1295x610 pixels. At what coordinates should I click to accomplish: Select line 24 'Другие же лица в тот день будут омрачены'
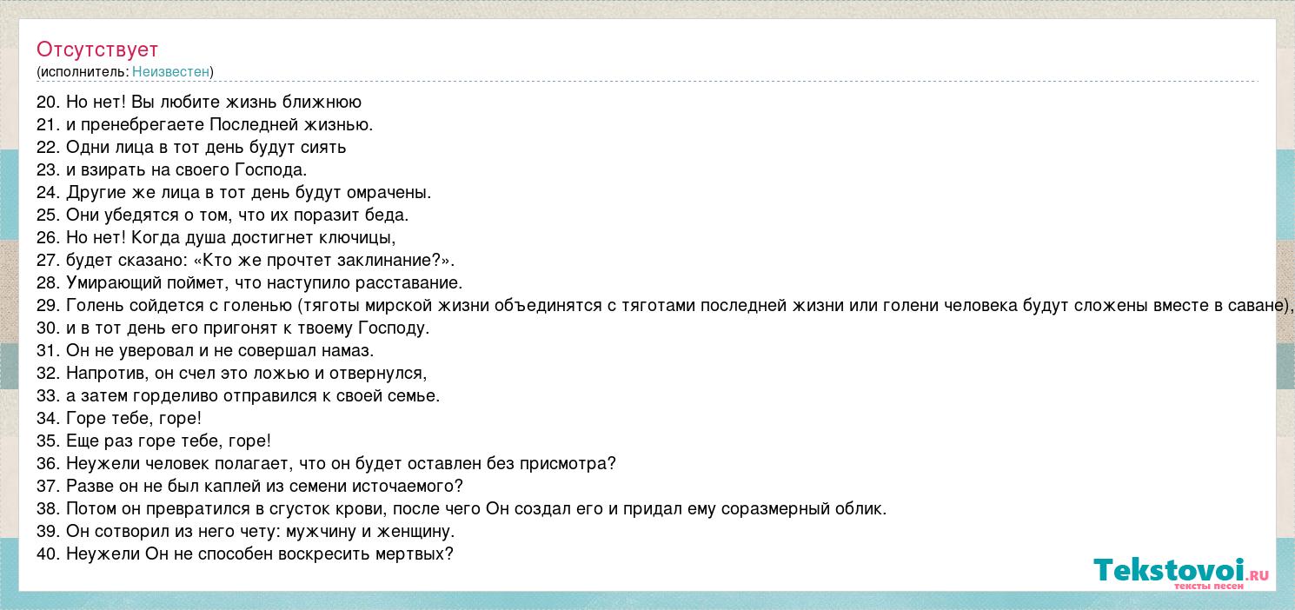[234, 192]
